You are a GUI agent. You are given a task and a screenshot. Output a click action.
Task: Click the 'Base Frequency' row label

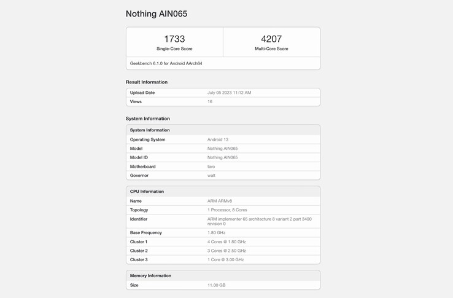(x=146, y=233)
